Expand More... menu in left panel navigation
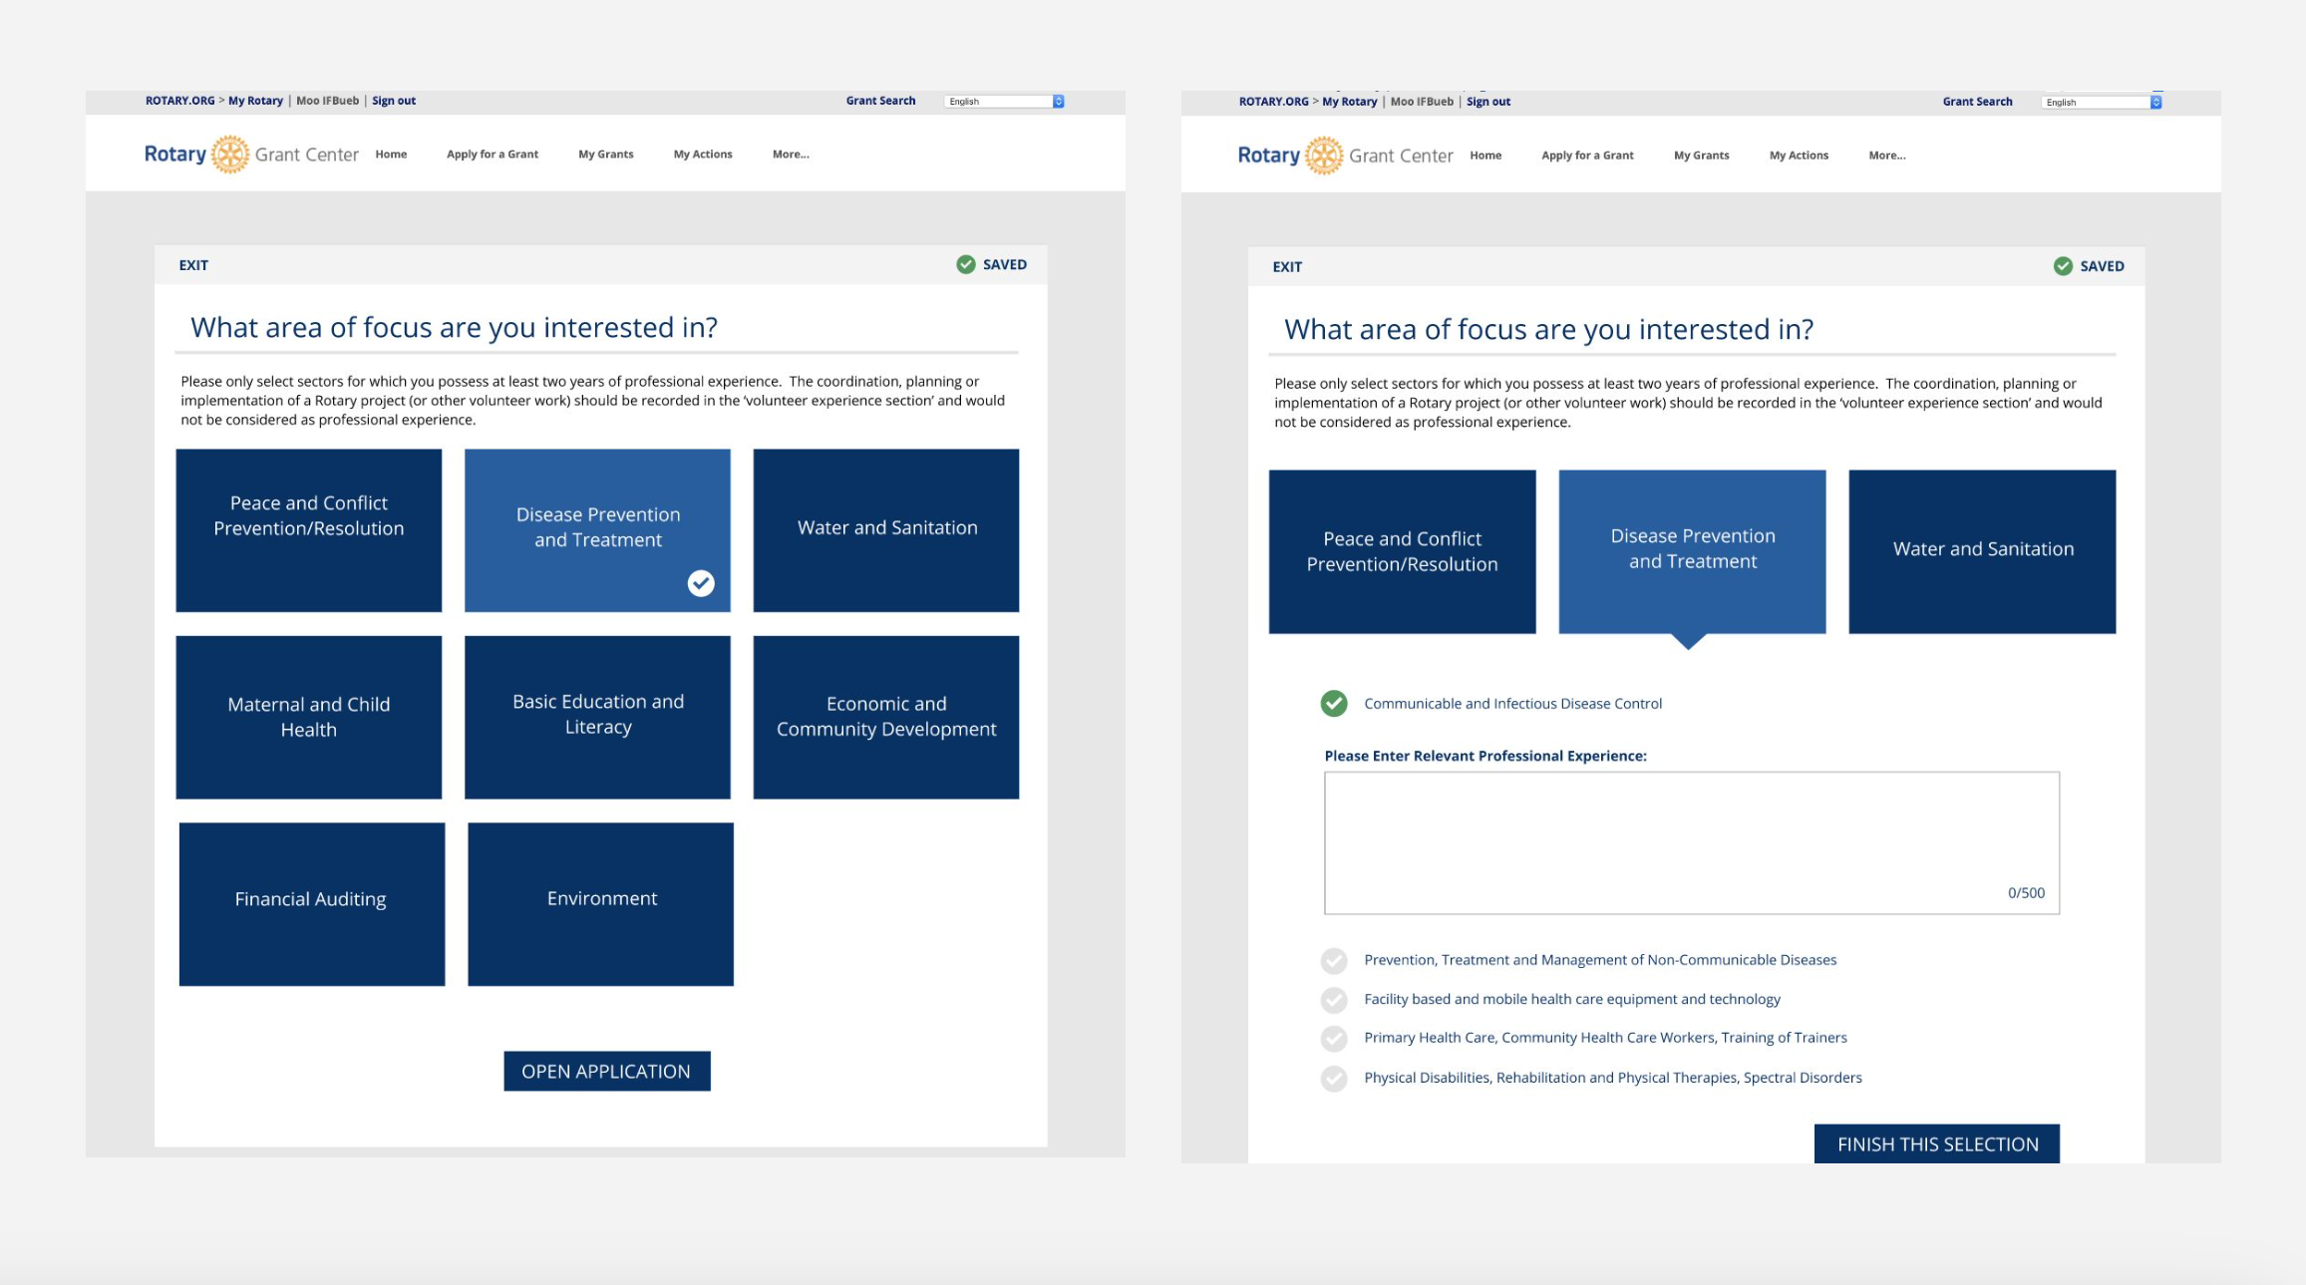 [x=791, y=155]
